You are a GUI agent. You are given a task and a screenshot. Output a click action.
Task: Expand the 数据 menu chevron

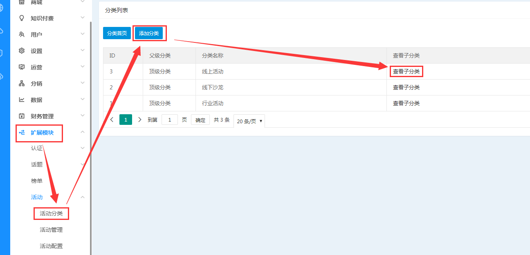tap(83, 100)
